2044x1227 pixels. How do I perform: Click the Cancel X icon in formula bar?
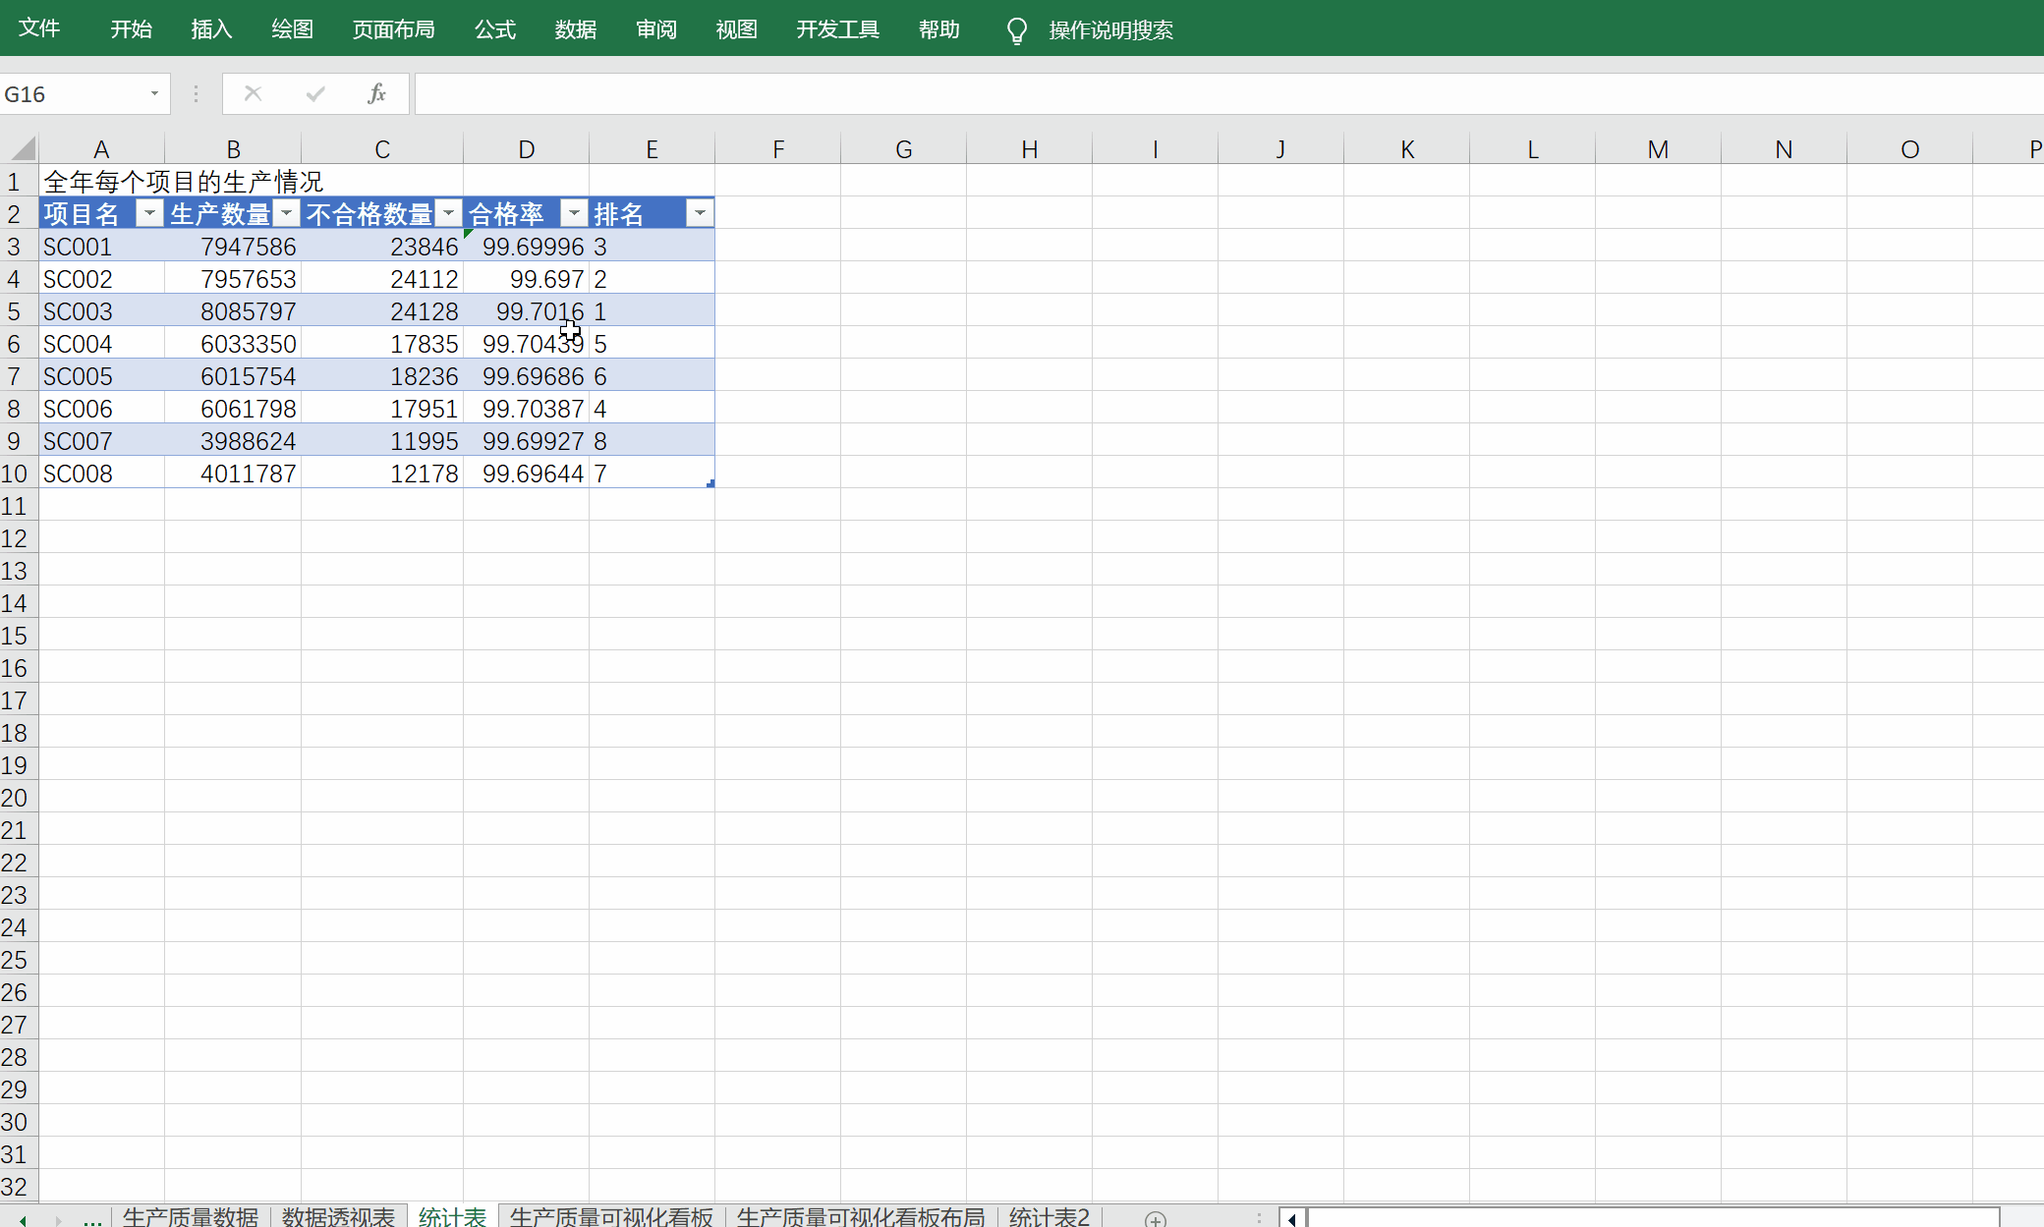point(253,94)
